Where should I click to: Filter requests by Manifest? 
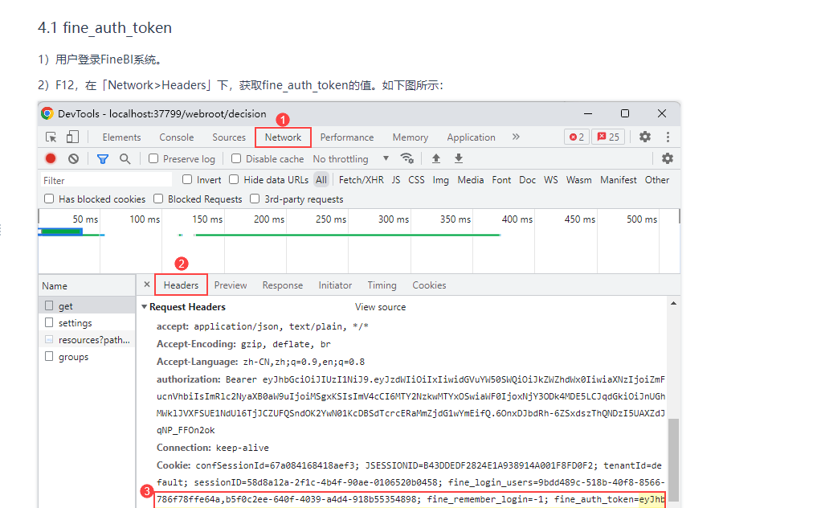tap(618, 179)
